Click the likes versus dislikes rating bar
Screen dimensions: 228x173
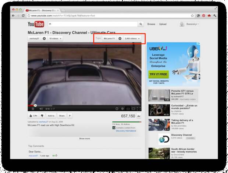tap(127, 122)
